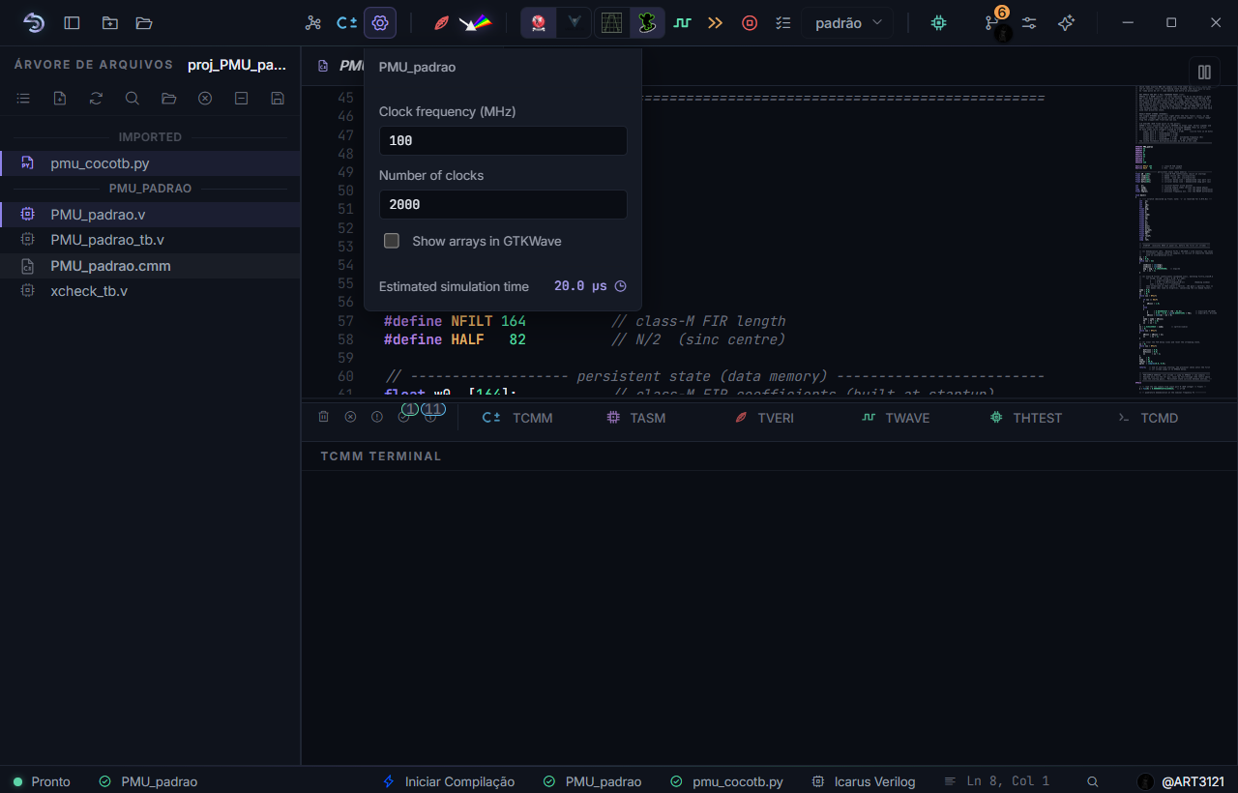The width and height of the screenshot is (1238, 793).
Task: Open PMU_padrao_tb.v file
Action: pyautogui.click(x=150, y=240)
